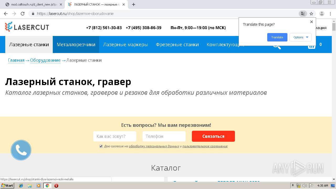Open the site search magnifier icon
Image resolution: width=336 pixels, height=189 pixels.
[x=276, y=46]
